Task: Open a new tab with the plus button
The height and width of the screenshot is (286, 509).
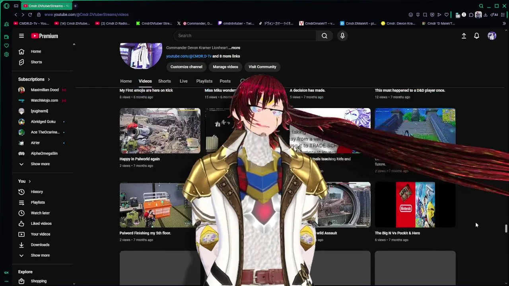Action: pyautogui.click(x=75, y=6)
